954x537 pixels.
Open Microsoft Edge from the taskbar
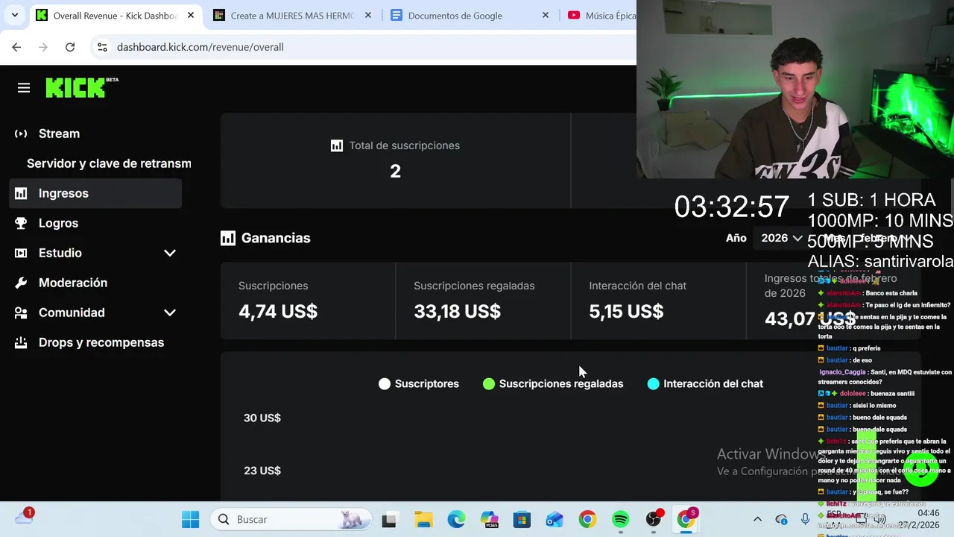pos(456,519)
